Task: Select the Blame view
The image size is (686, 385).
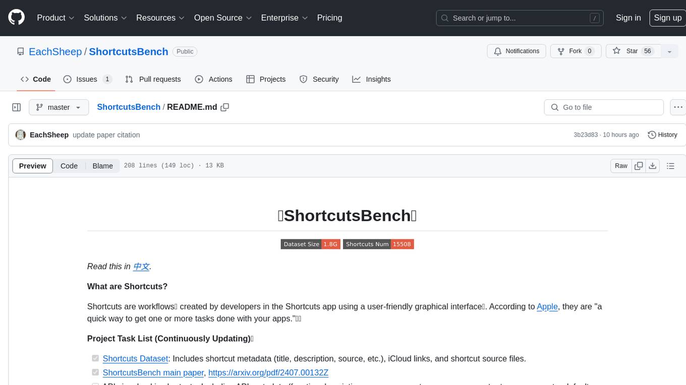Action: [x=102, y=166]
